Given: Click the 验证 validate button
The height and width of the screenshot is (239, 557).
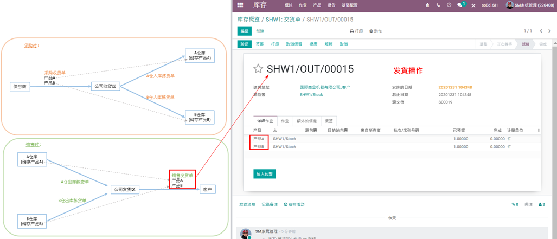Looking at the screenshot, I should (244, 44).
